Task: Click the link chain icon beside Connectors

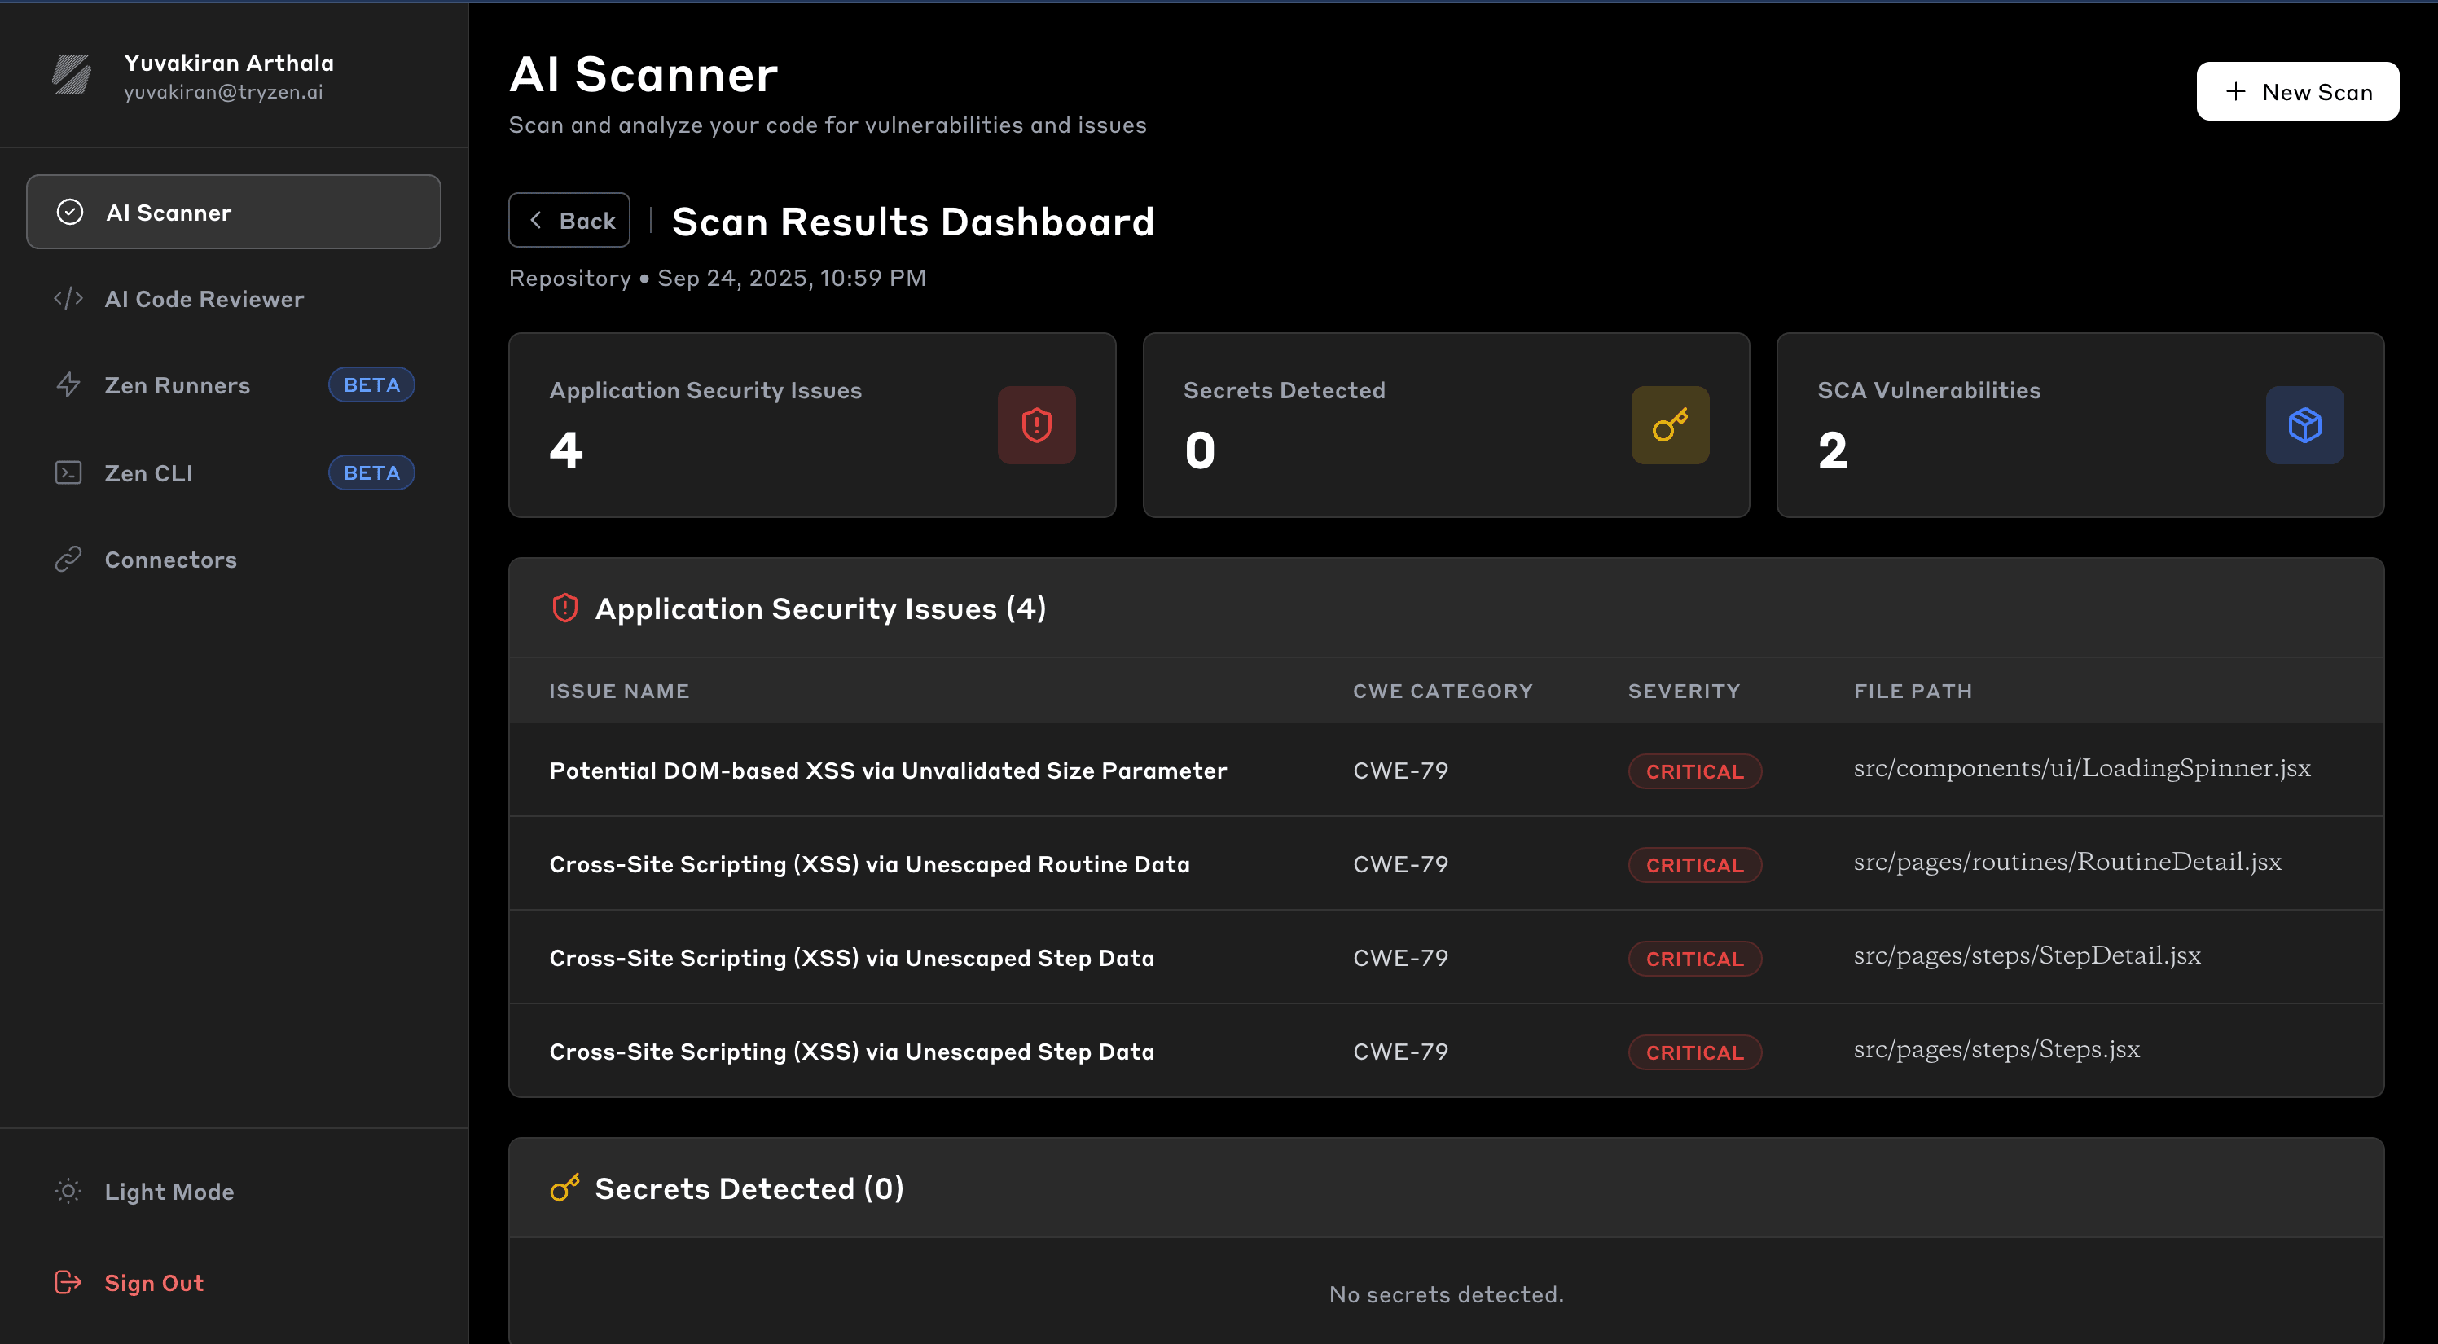Action: pos(68,560)
